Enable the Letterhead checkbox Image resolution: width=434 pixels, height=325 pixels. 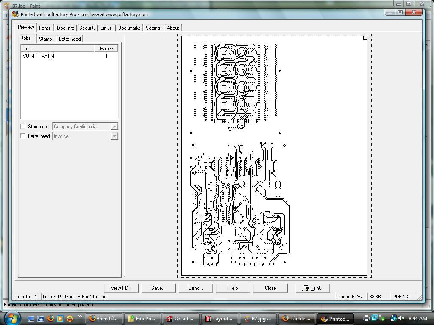pos(23,136)
